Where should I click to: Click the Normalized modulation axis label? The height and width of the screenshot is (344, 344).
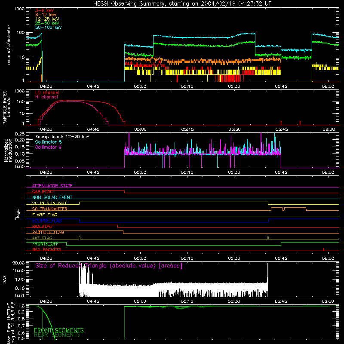[x=8, y=150]
